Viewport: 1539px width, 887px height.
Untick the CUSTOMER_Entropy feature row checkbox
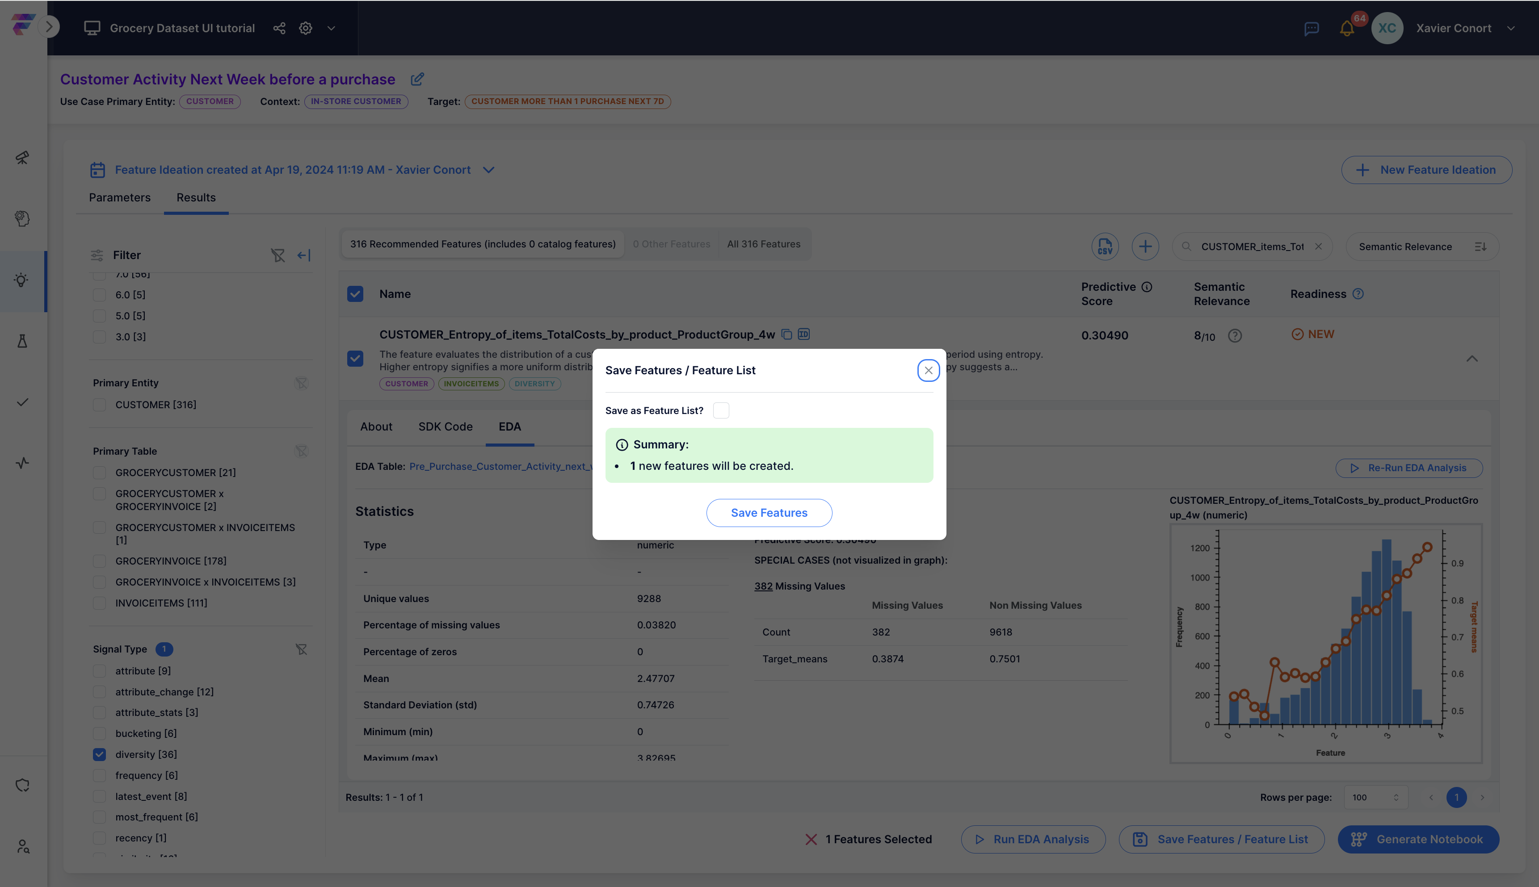[x=355, y=358]
